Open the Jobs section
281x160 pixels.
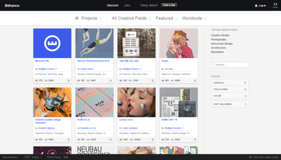[127, 5]
